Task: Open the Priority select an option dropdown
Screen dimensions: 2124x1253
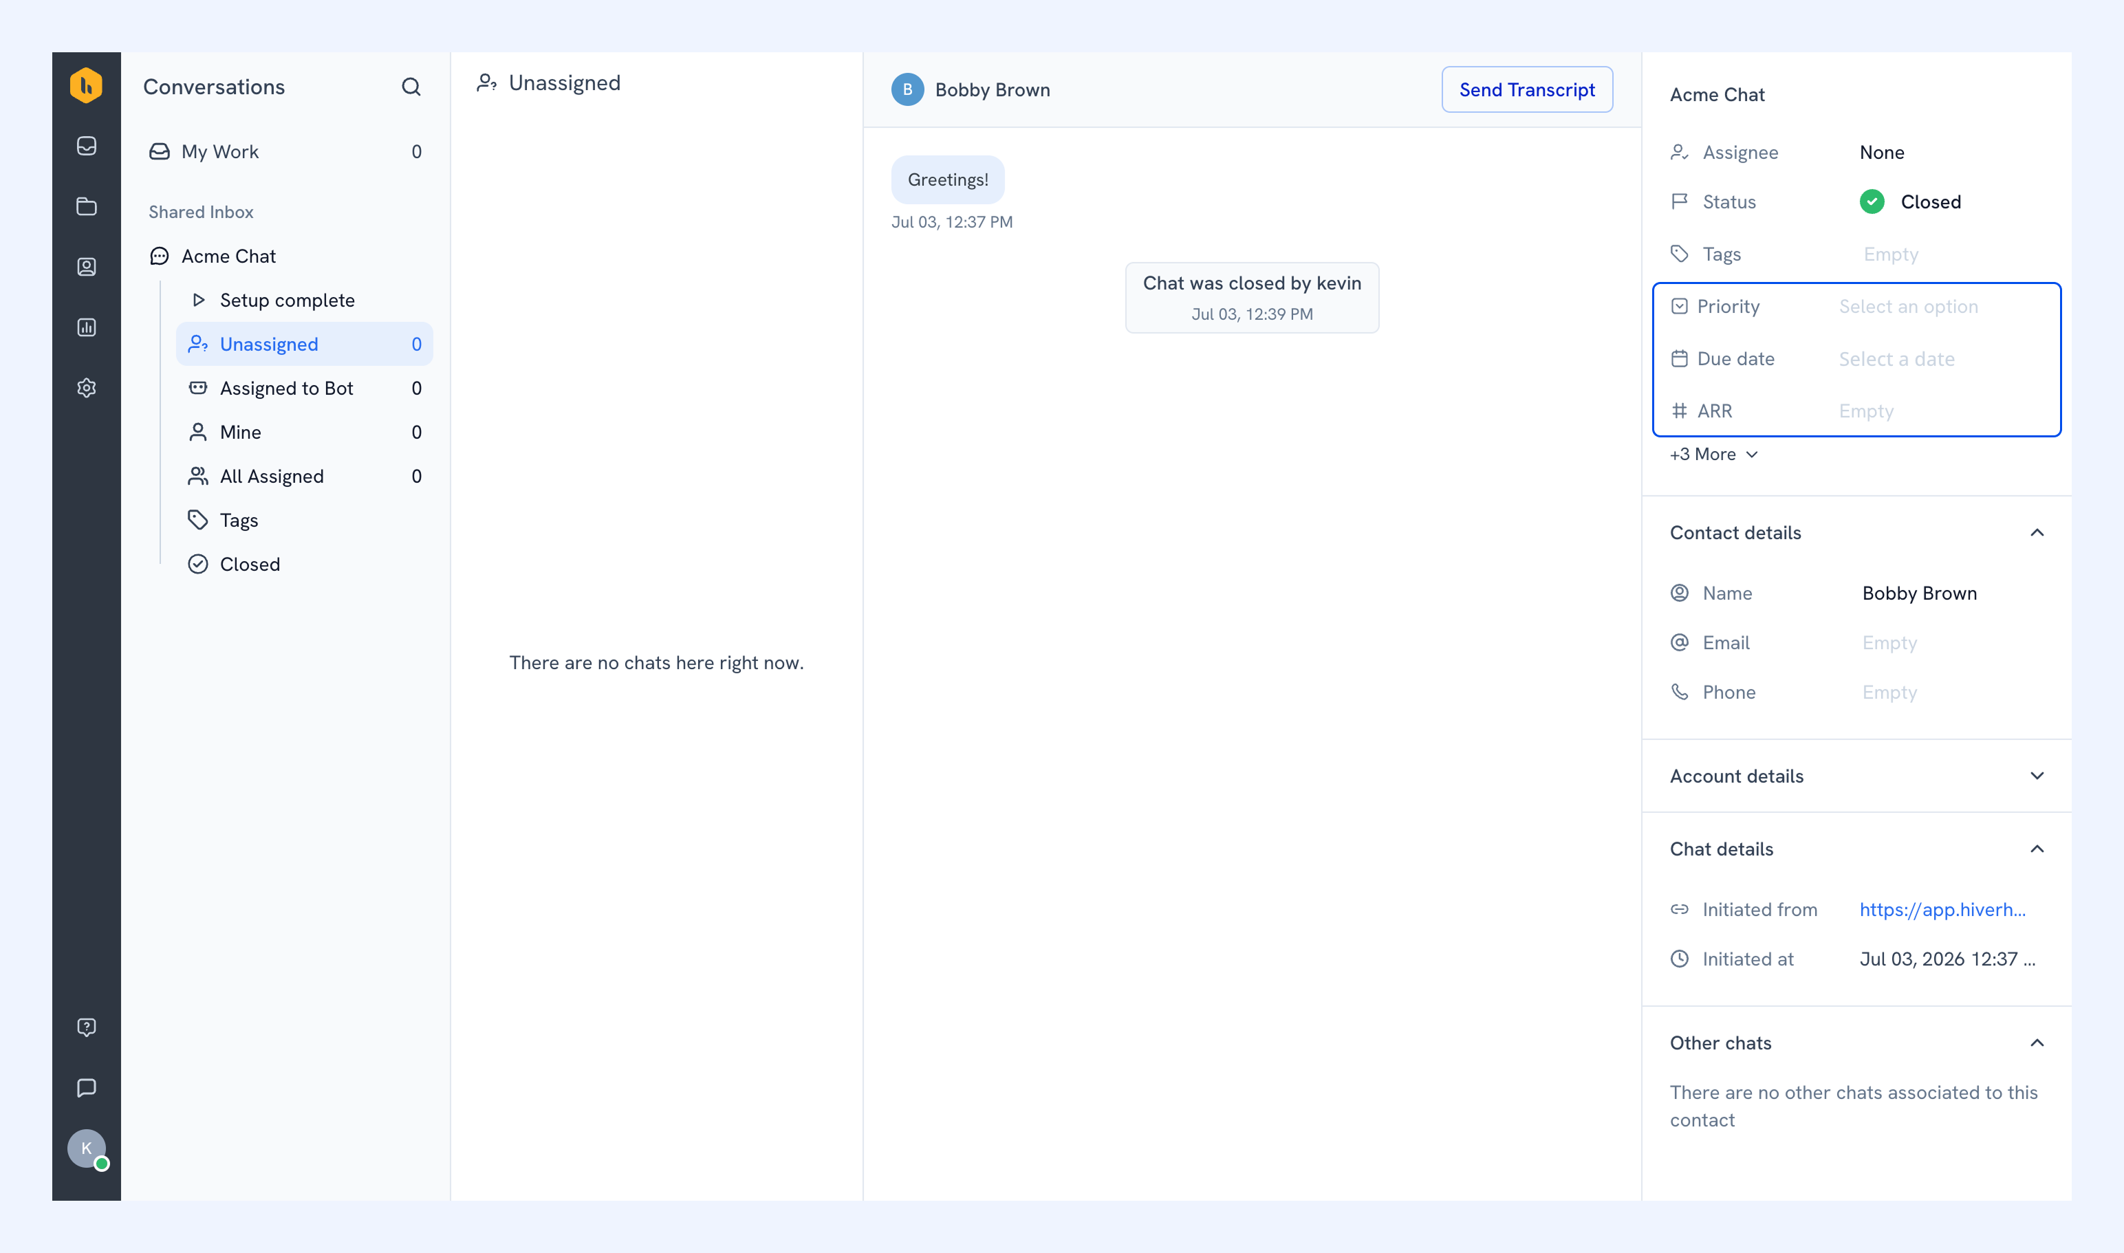Action: point(1908,307)
